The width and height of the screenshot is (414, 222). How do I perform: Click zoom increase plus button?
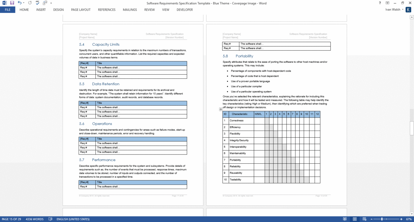401,219
